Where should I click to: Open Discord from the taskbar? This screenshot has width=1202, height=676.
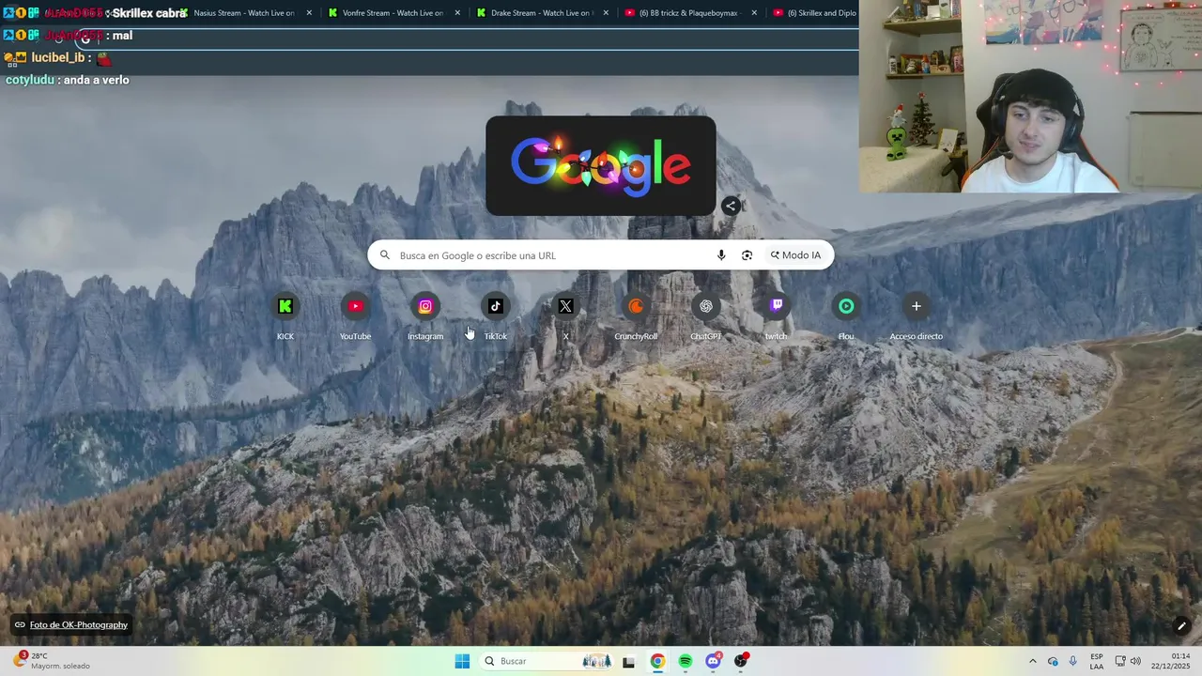[713, 661]
